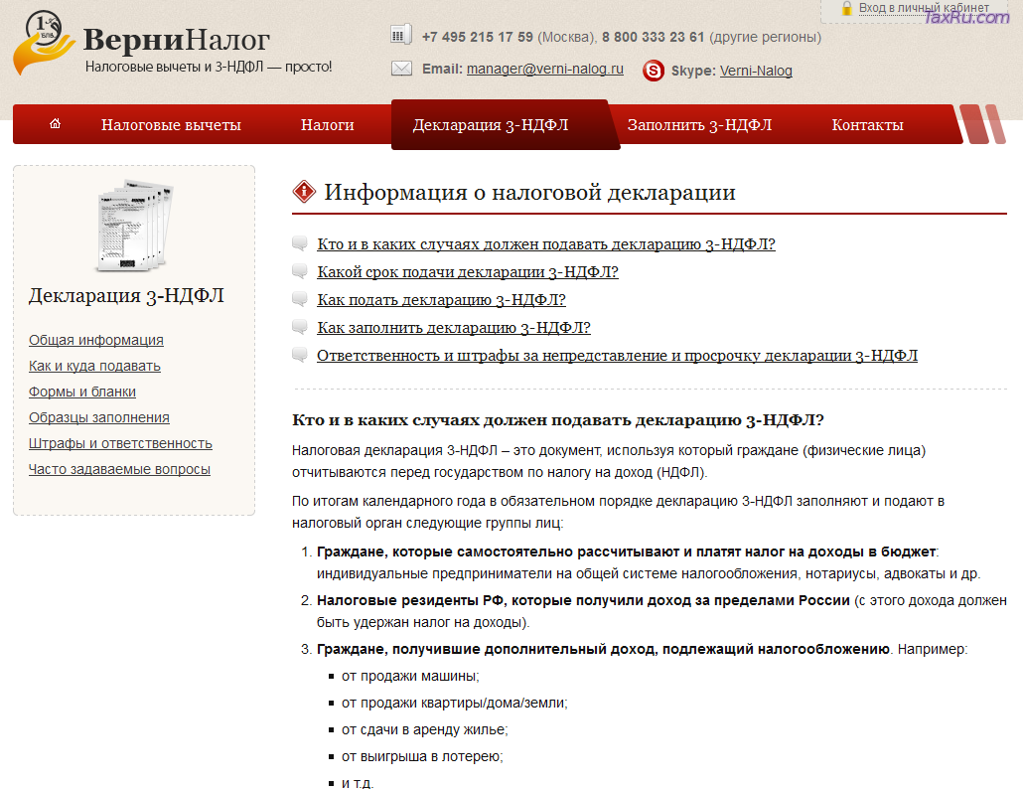Screen dimensions: 1023x789
Task: Click the Skype icon in header
Action: pos(654,71)
